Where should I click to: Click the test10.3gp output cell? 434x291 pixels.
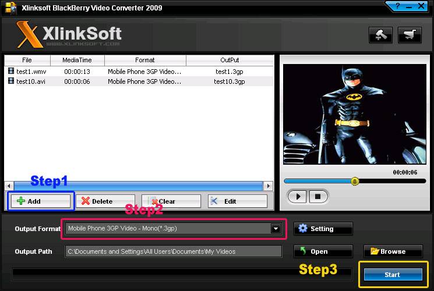pyautogui.click(x=230, y=81)
